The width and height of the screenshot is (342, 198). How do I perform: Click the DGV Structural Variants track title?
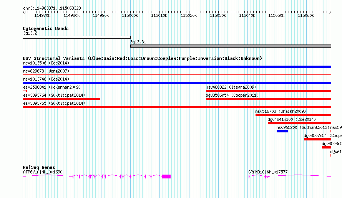point(143,58)
